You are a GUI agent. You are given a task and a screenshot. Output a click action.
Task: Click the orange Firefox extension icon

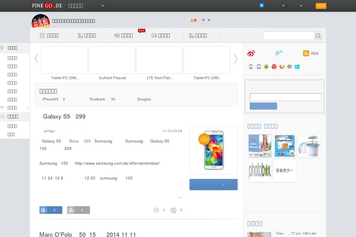pyautogui.click(x=282, y=67)
